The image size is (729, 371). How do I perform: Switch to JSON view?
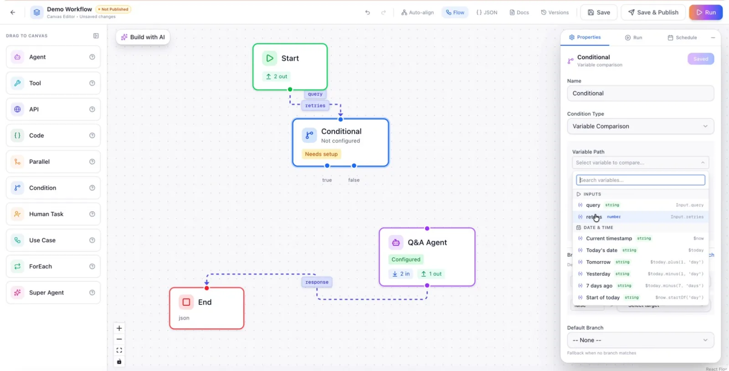click(487, 12)
